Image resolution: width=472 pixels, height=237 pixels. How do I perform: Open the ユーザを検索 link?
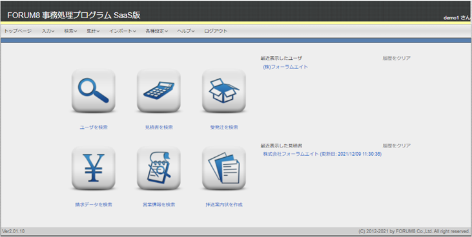click(94, 128)
